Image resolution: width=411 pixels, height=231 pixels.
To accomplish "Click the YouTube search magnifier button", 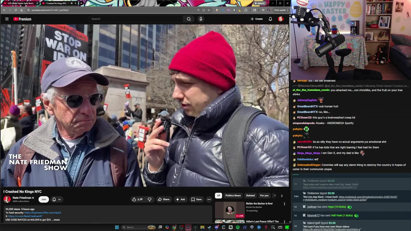I will coord(189,19).
